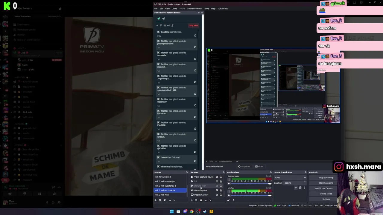Open the Tools menu
This screenshot has width=383, height=215.
(206, 9)
